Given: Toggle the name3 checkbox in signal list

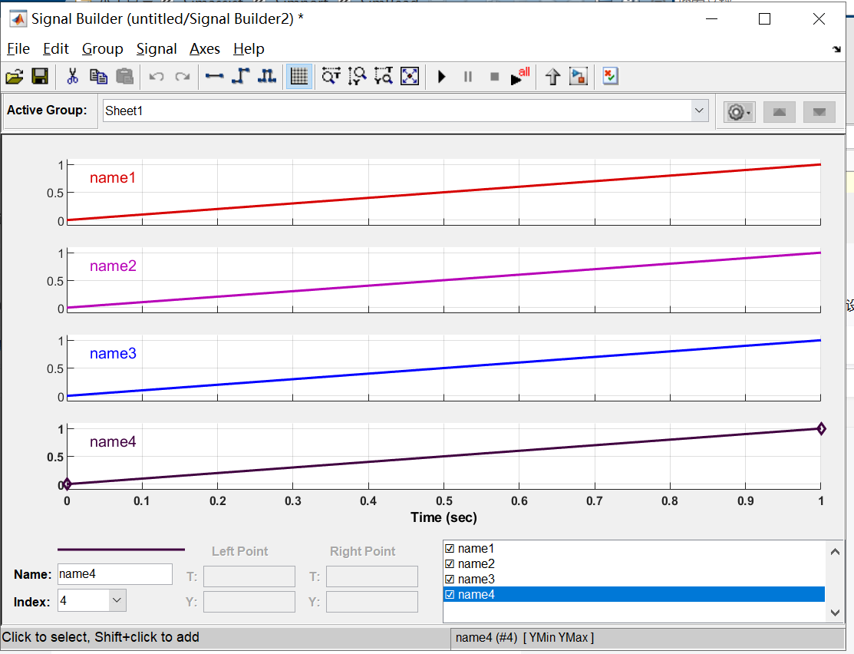Looking at the screenshot, I should click(450, 579).
